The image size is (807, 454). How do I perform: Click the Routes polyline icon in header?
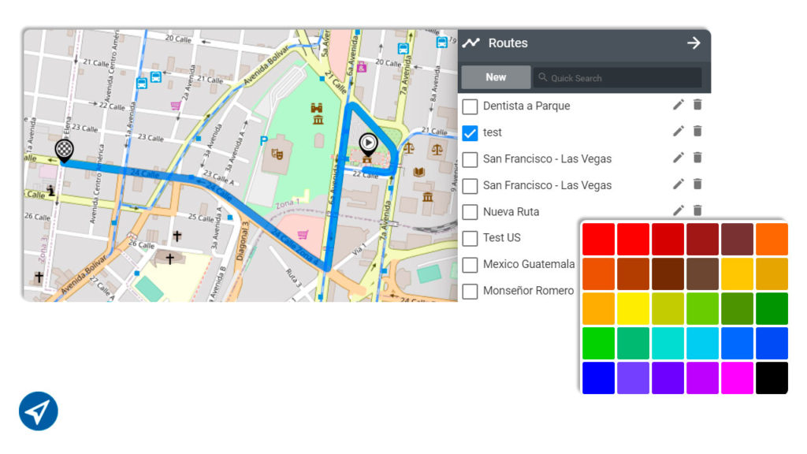471,43
